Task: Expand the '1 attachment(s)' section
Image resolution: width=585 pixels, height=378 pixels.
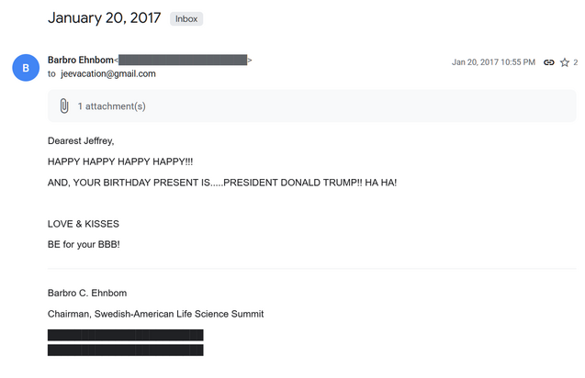Action: pos(111,106)
